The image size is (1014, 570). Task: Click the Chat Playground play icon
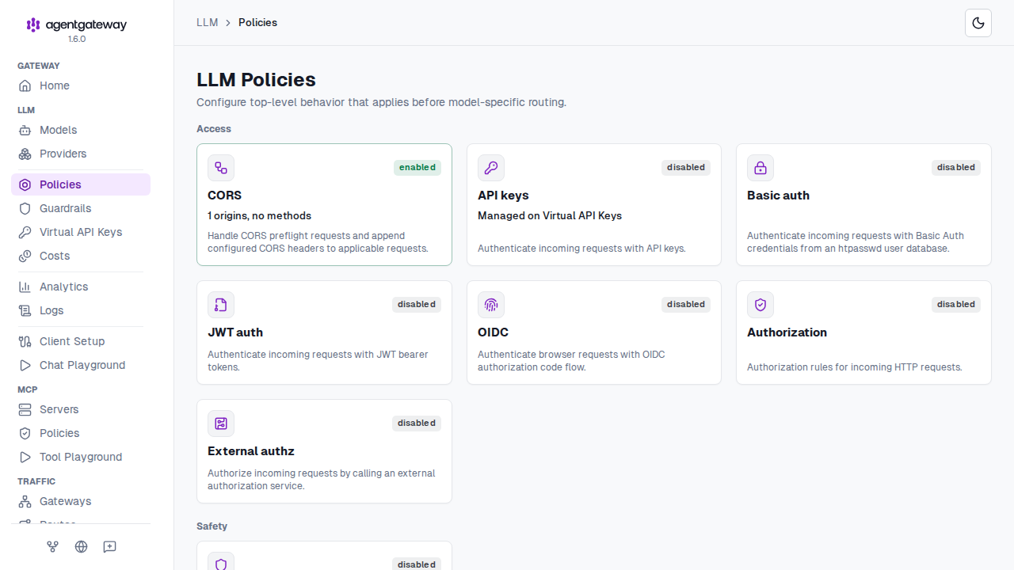[25, 365]
